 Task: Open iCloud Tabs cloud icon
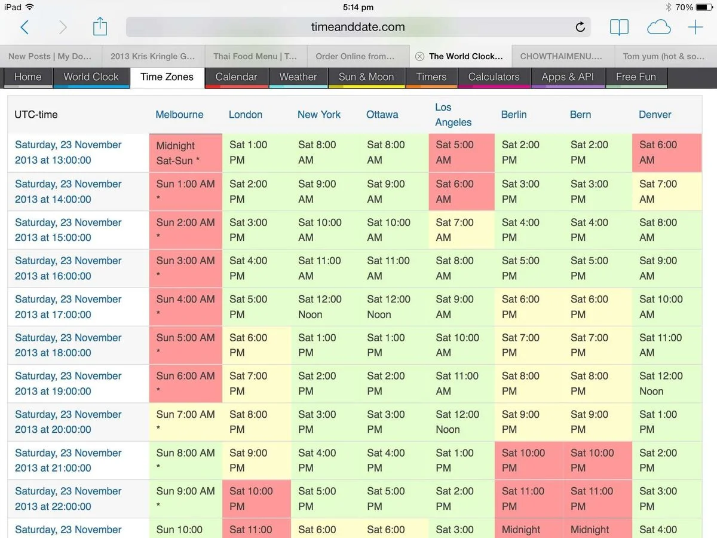click(x=658, y=27)
